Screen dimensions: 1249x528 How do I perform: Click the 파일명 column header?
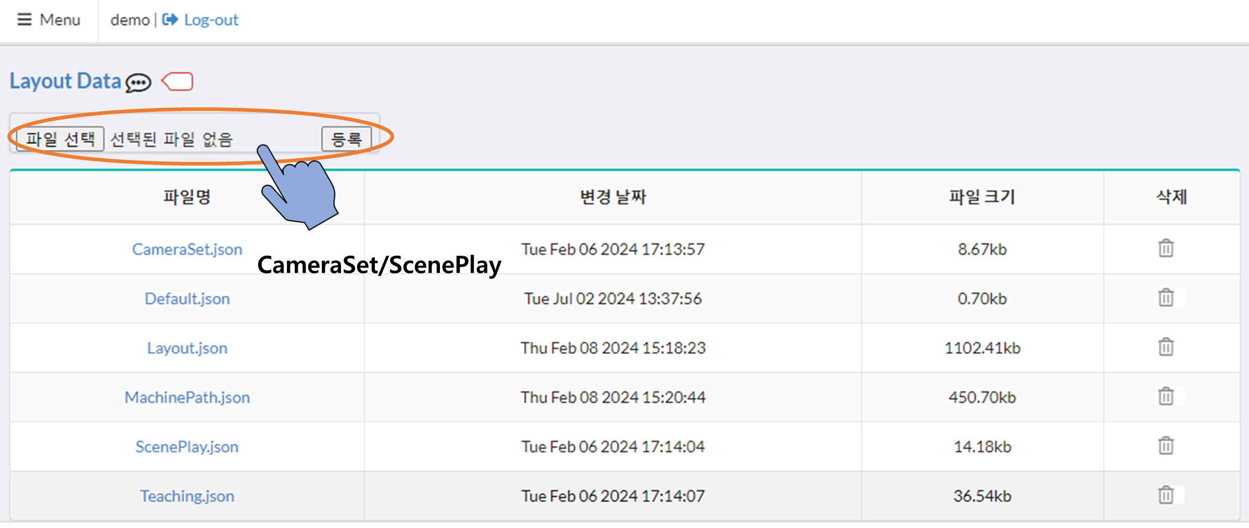point(187,197)
